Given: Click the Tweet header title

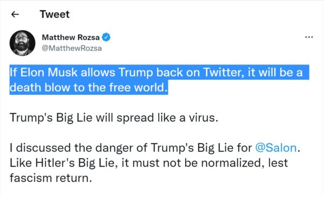Looking at the screenshot, I should (x=55, y=14).
